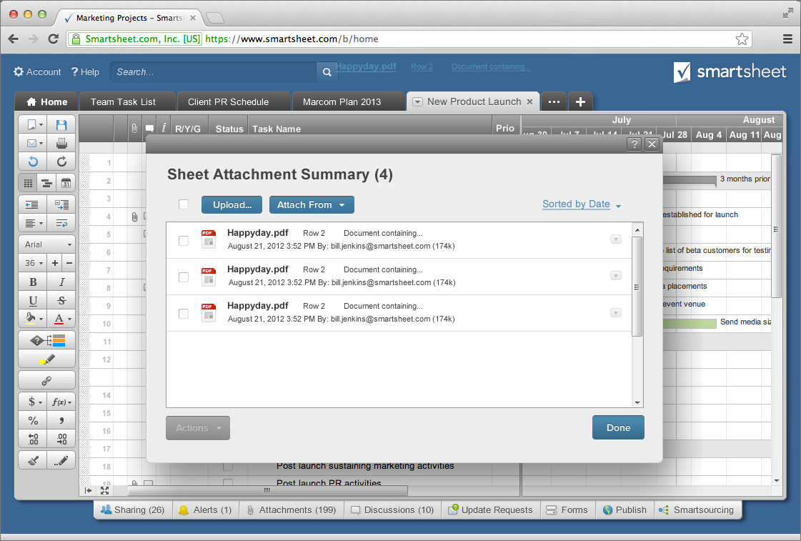
Task: Click the Indent row icon
Action: click(61, 205)
